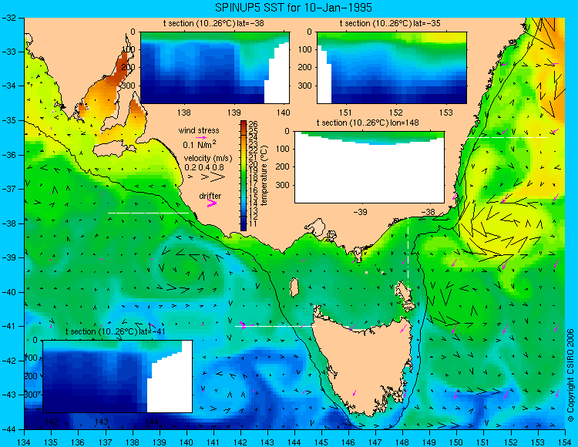Click the 'temperature (°C)' colorbar label
The image size is (578, 447).
[264, 176]
